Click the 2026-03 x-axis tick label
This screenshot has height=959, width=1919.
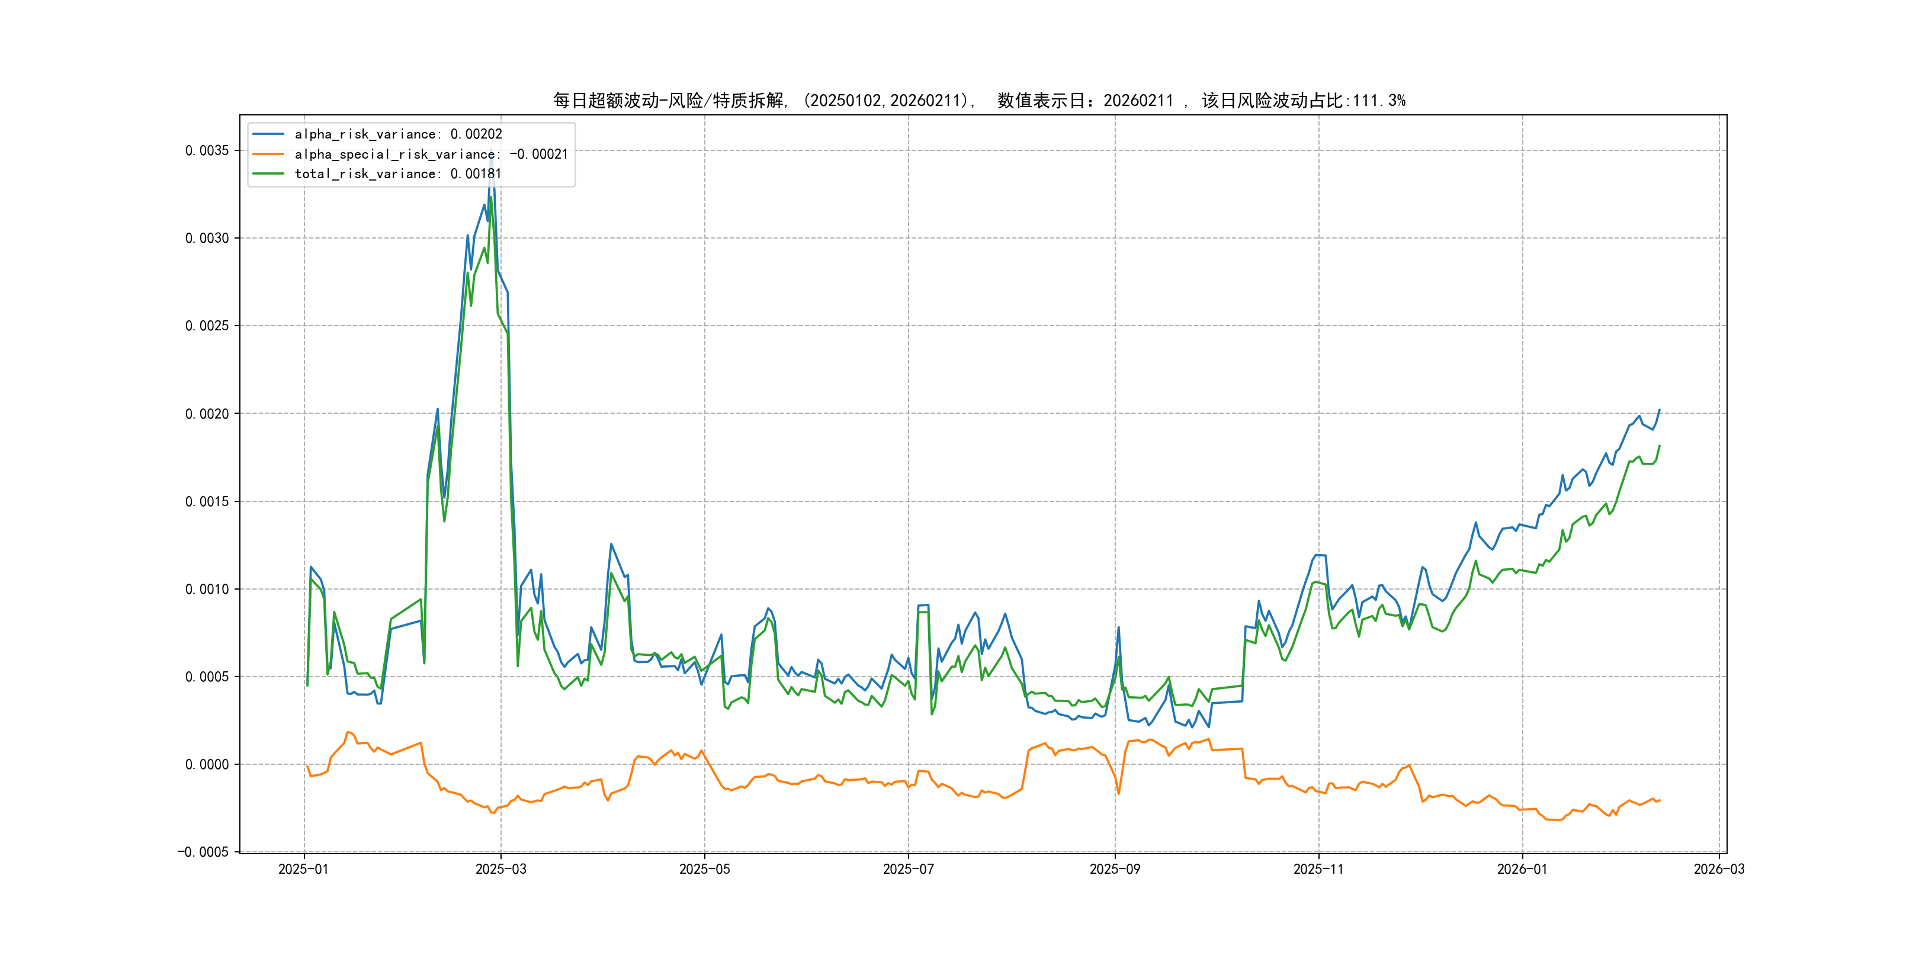pyautogui.click(x=1719, y=869)
